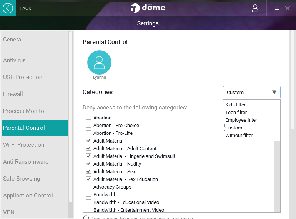
Task: Close the Dome window
Action: pyautogui.click(x=288, y=8)
